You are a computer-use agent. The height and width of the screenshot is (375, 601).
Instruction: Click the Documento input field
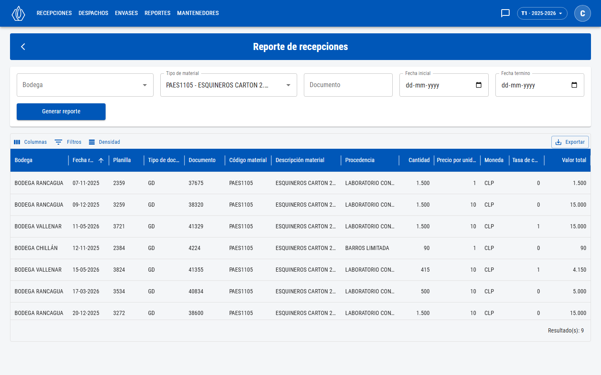348,85
